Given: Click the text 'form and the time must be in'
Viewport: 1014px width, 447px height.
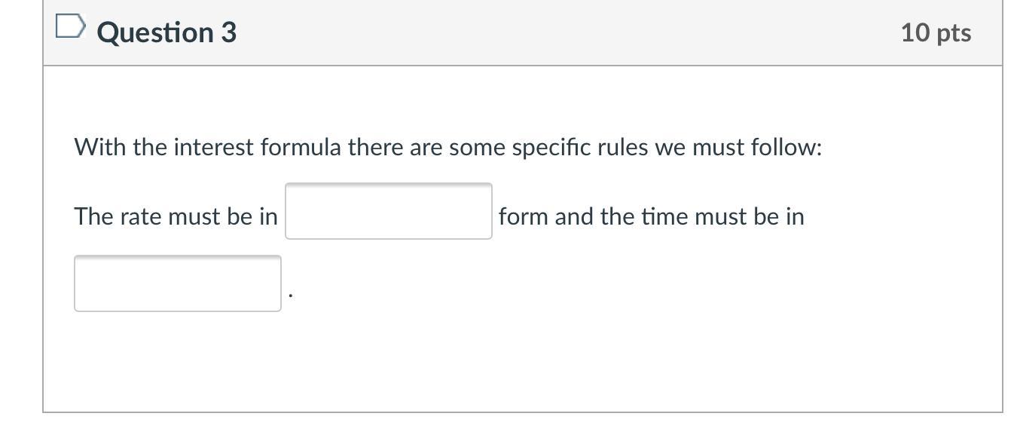Looking at the screenshot, I should tap(651, 217).
